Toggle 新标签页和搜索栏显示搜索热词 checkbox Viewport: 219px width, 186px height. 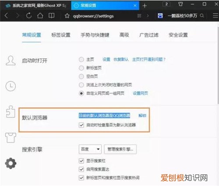81,178
